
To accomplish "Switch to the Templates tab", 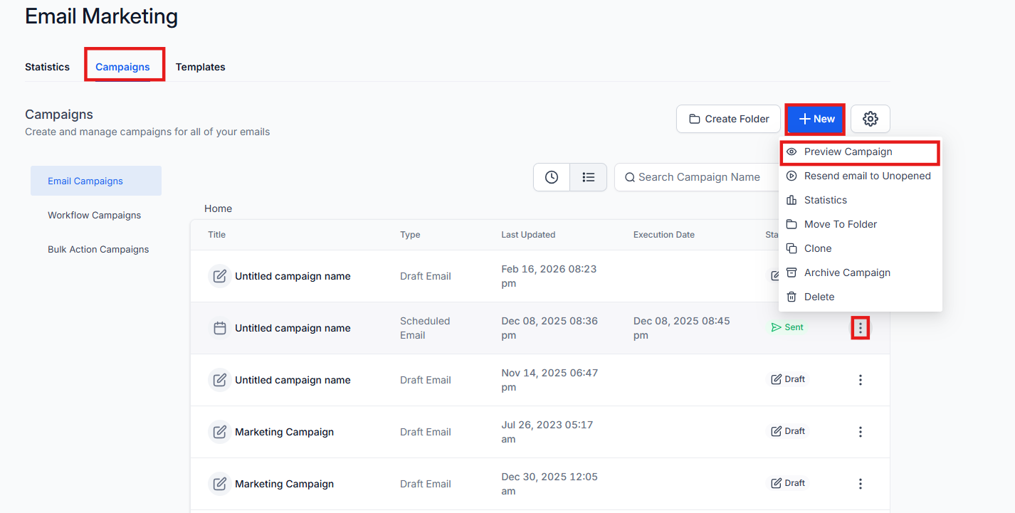I will [x=201, y=67].
